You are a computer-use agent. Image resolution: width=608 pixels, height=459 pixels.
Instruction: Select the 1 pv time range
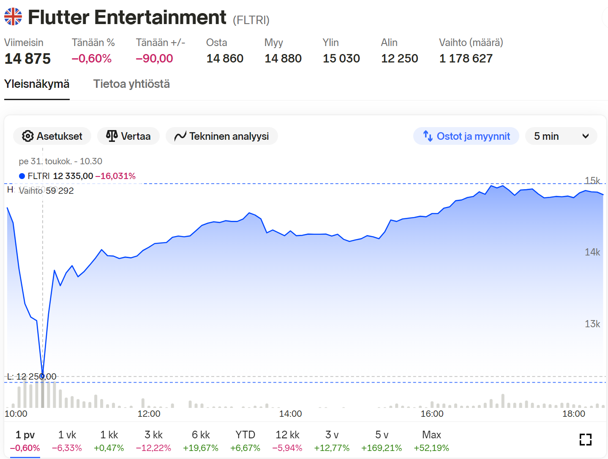pos(25,440)
